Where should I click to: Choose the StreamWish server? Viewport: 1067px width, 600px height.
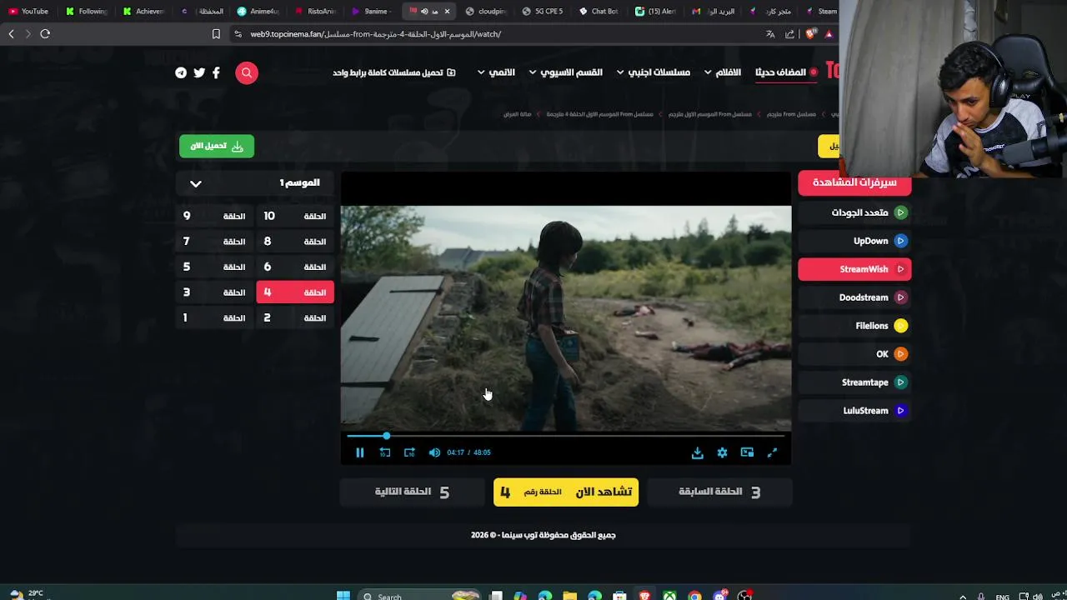[854, 269]
